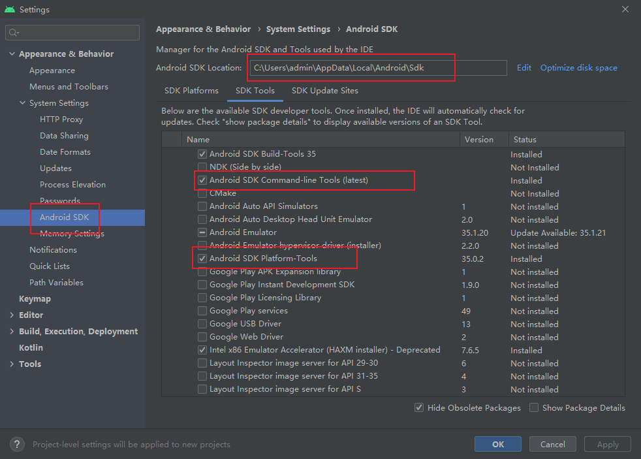Viewport: 641px width, 459px height.
Task: Select the Google Play Licensing Library row
Action: [x=393, y=298]
